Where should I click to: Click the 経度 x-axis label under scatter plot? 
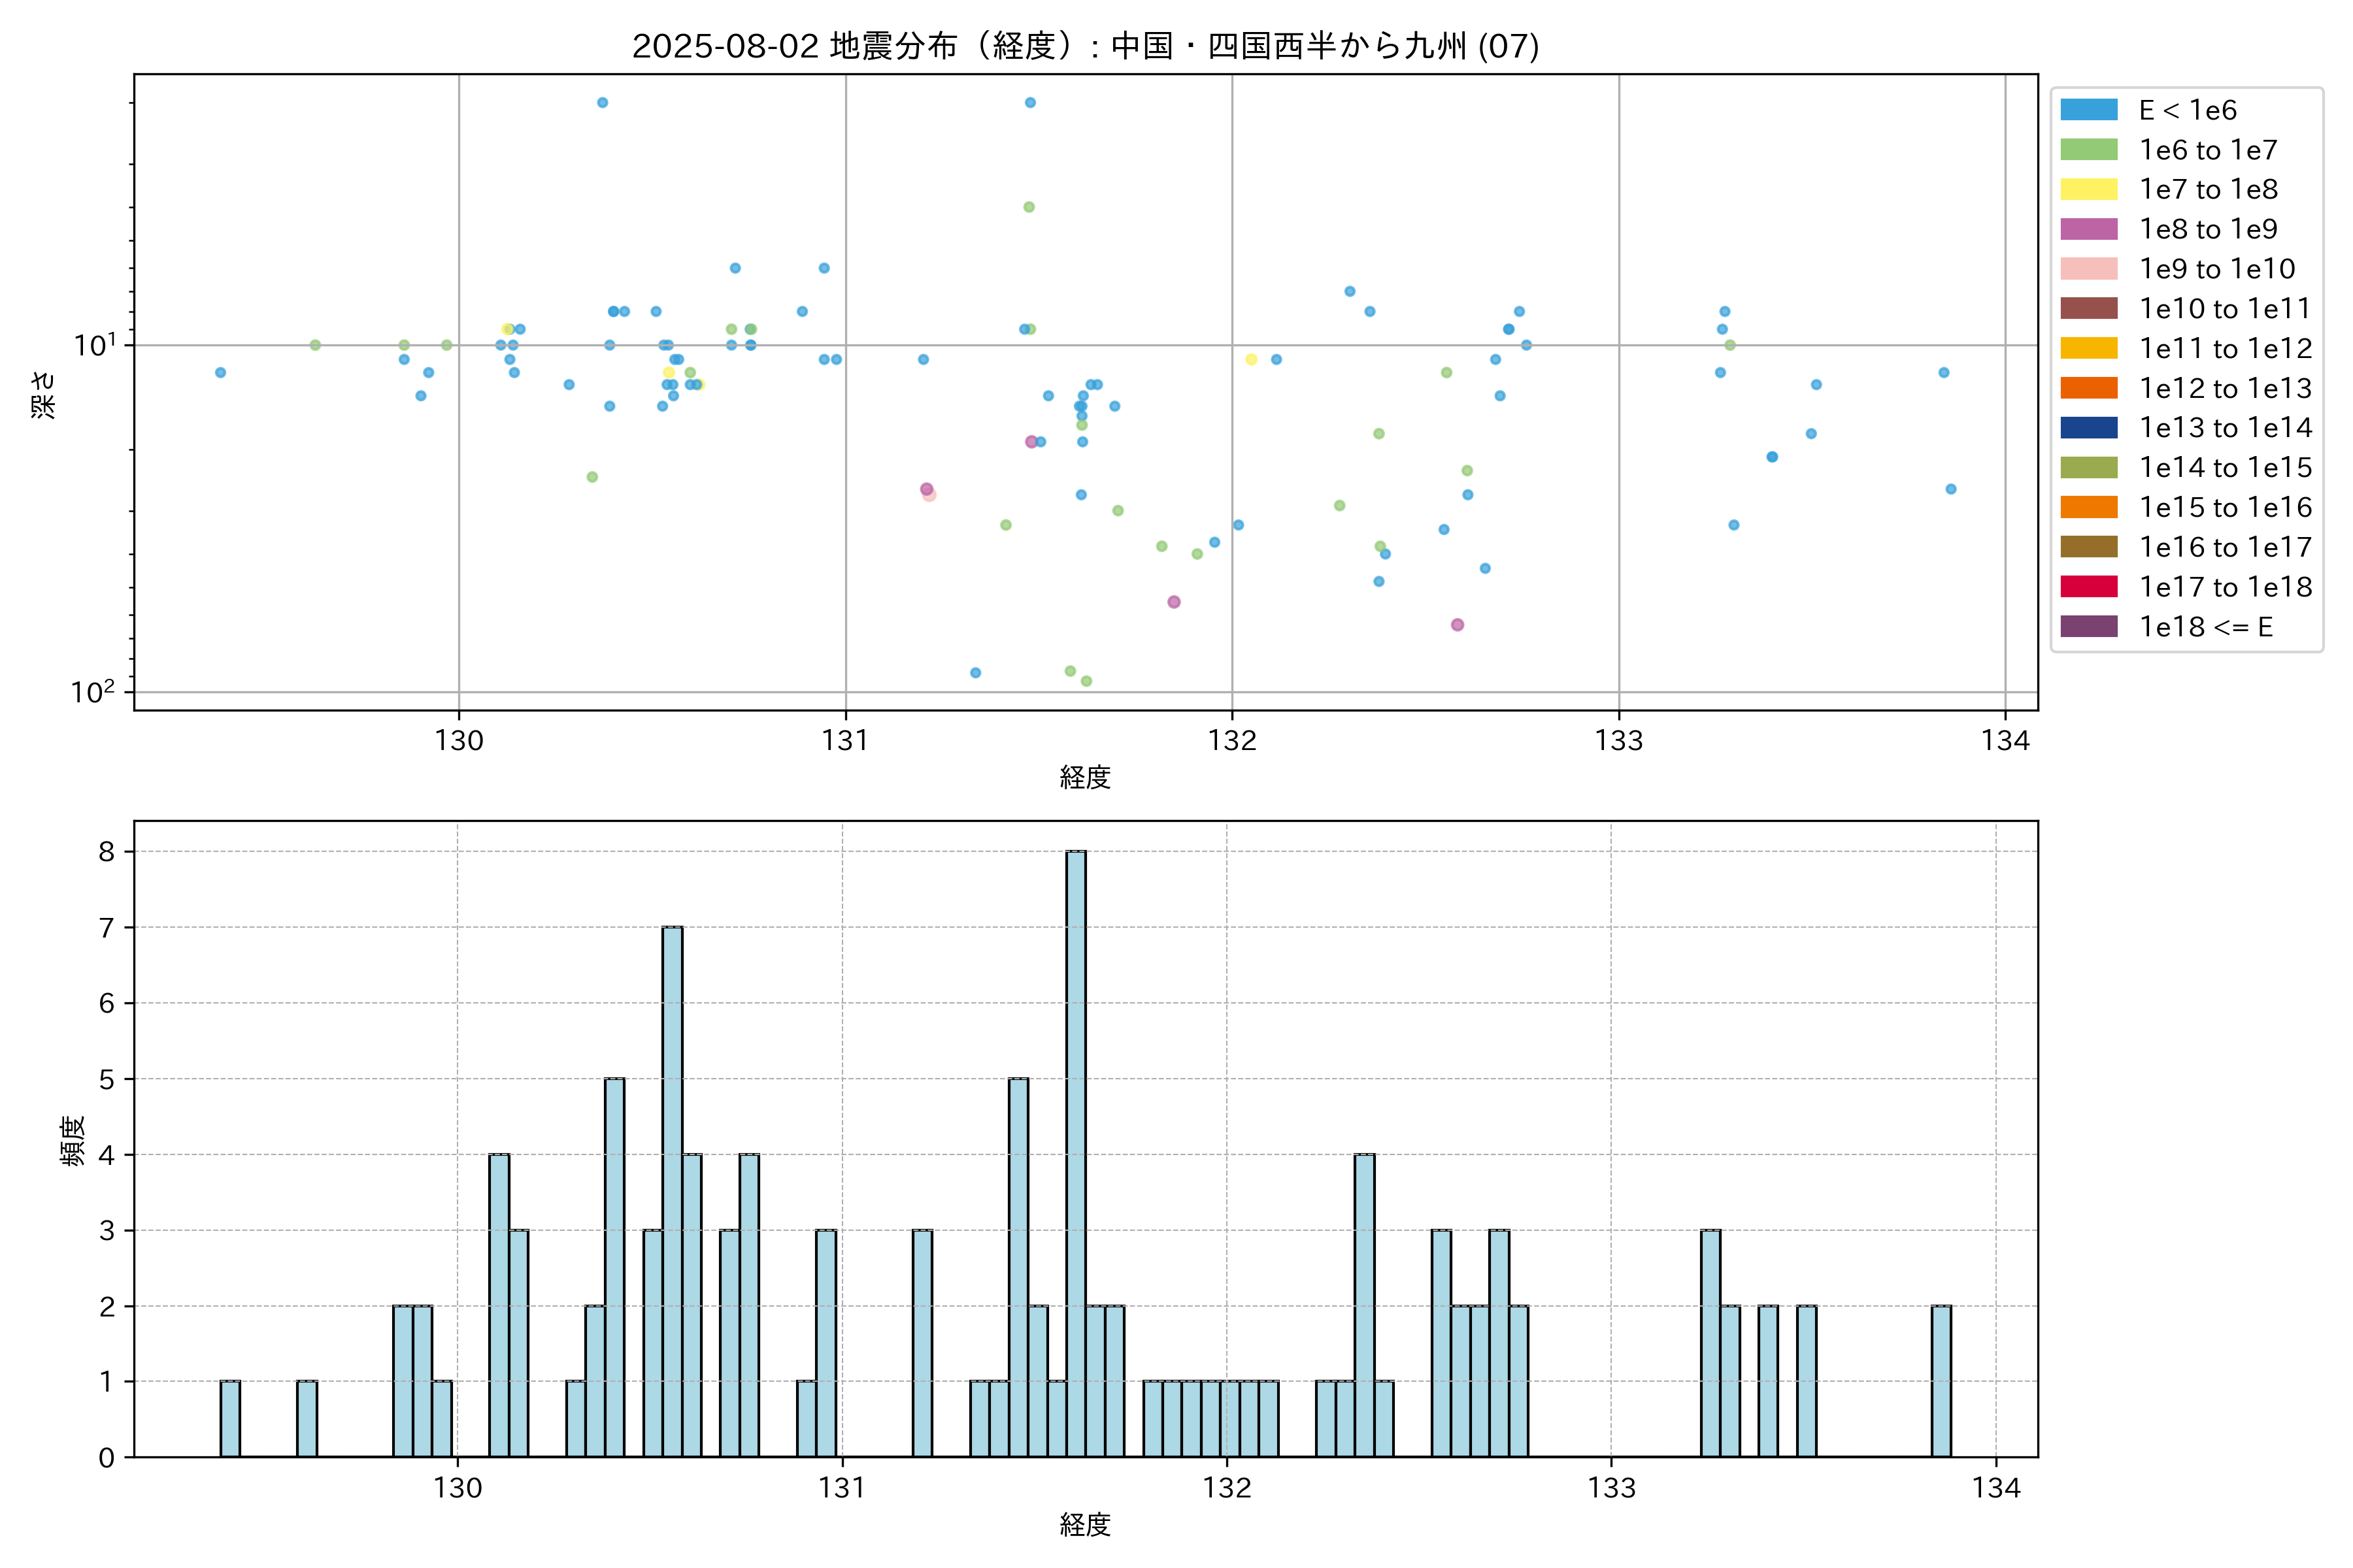tap(1084, 777)
